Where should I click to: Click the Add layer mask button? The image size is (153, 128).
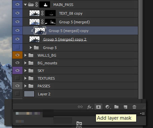click(98, 107)
